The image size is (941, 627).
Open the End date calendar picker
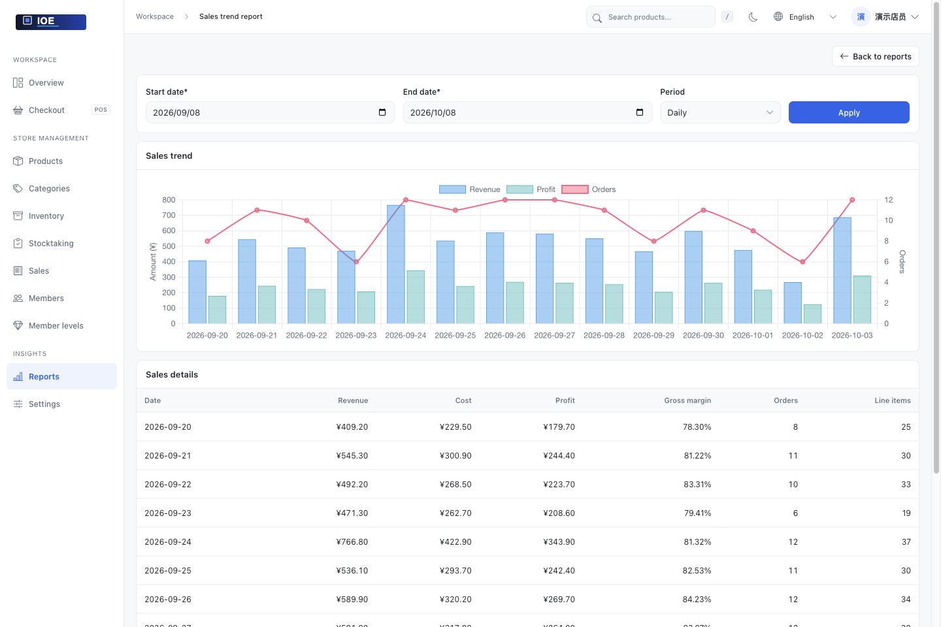(640, 112)
